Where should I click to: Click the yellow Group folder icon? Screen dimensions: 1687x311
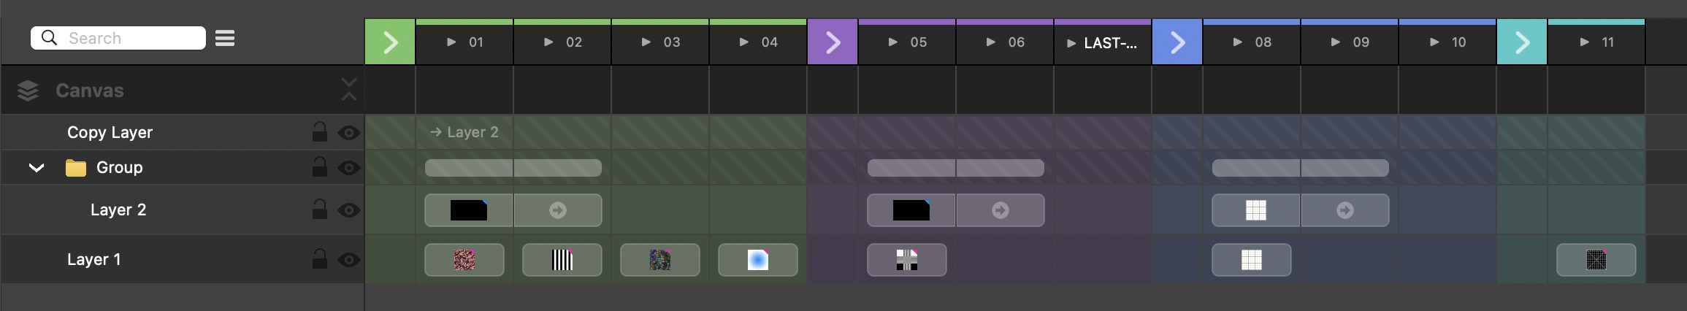pyautogui.click(x=76, y=168)
